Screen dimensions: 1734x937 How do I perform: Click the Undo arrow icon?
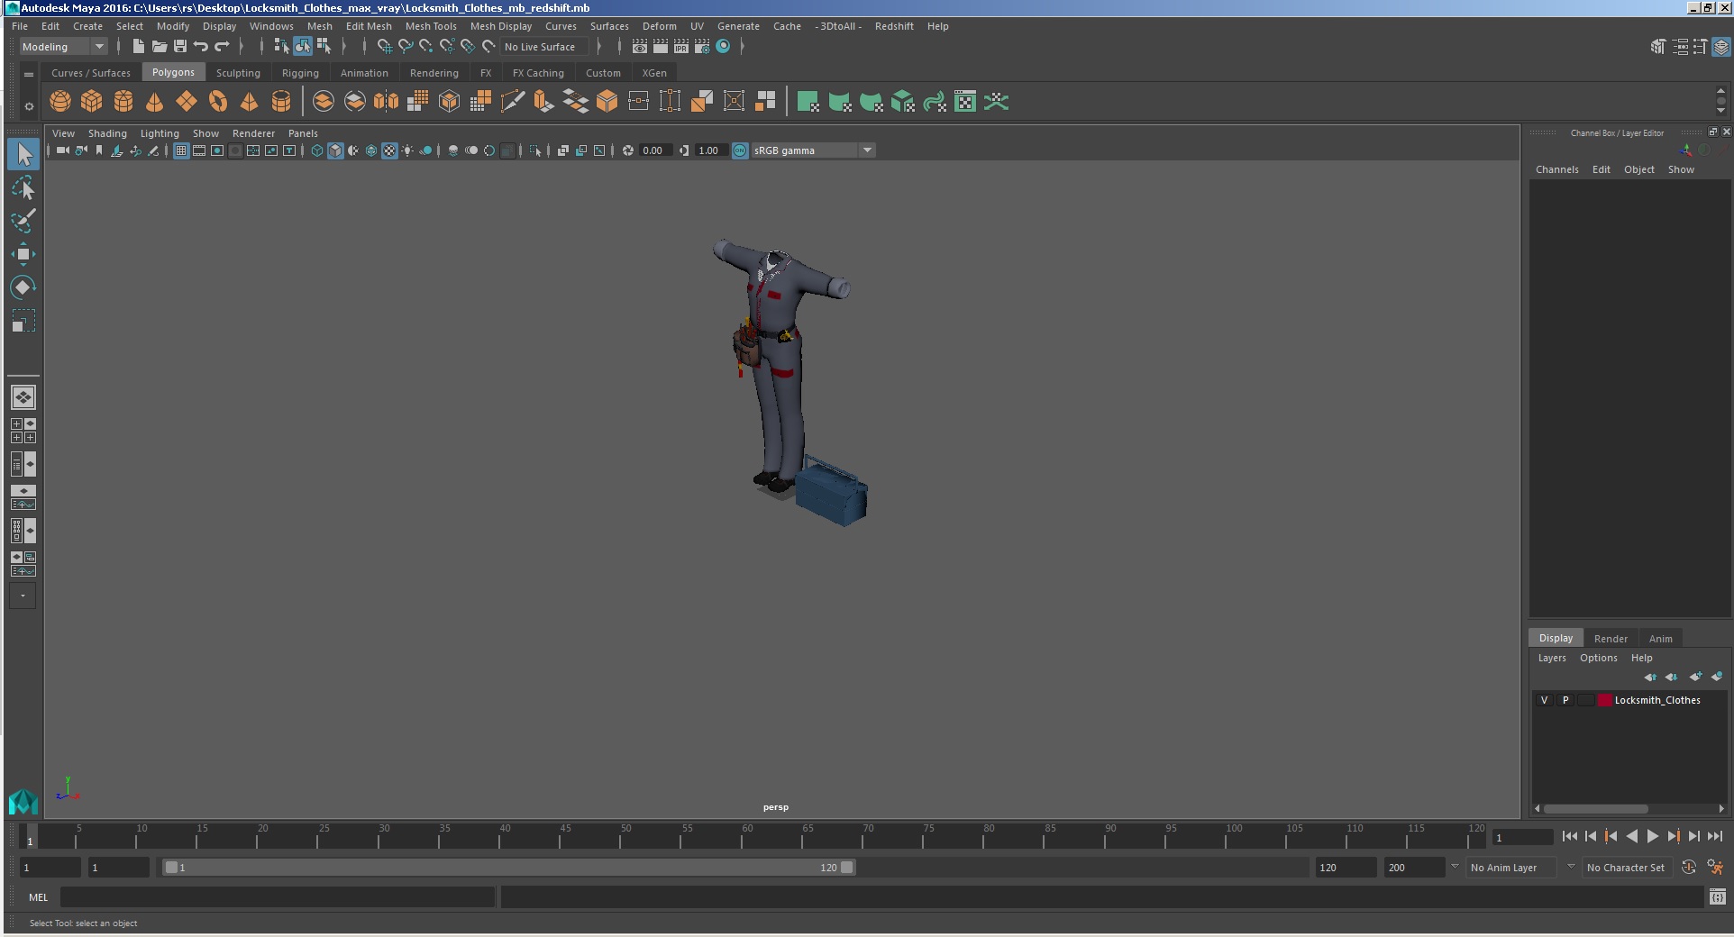(x=201, y=47)
